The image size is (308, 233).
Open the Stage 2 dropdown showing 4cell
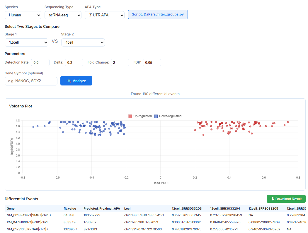coord(83,42)
